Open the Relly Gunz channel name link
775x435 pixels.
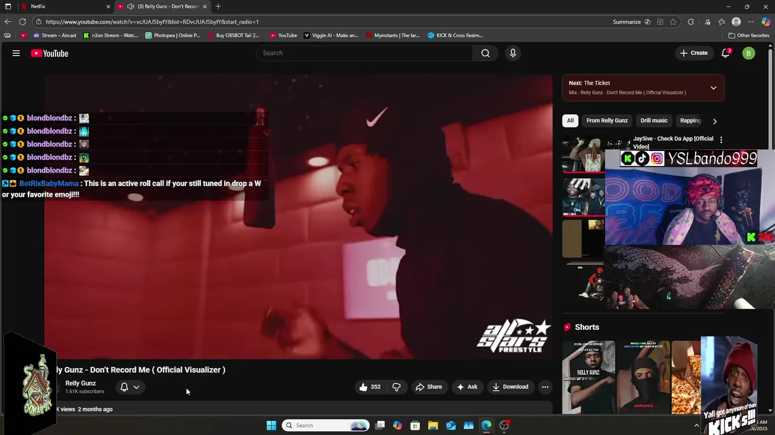(81, 383)
